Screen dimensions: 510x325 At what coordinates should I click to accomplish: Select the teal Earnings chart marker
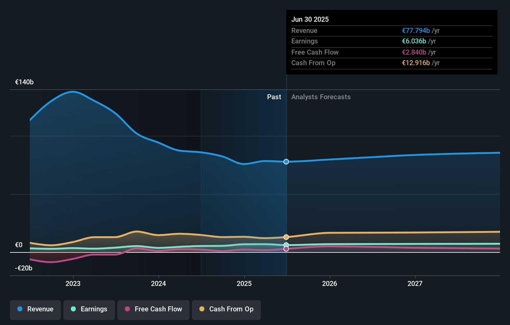point(286,245)
